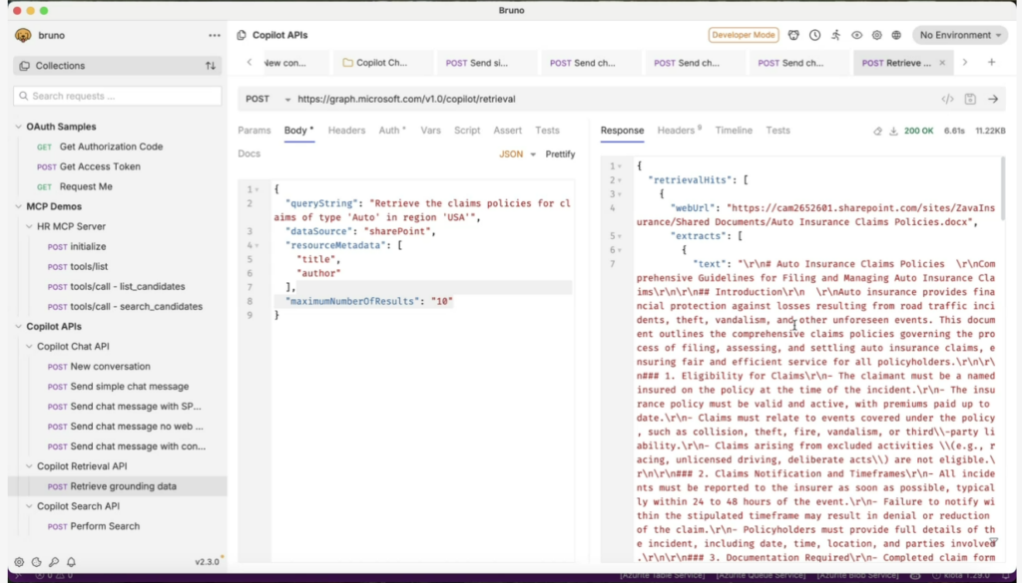Viewport: 1022px width, 583px height.
Task: Click the save request disk icon
Action: tap(970, 99)
